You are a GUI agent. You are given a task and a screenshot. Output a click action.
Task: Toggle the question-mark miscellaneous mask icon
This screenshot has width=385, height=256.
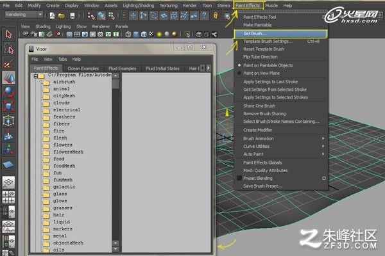point(204,15)
